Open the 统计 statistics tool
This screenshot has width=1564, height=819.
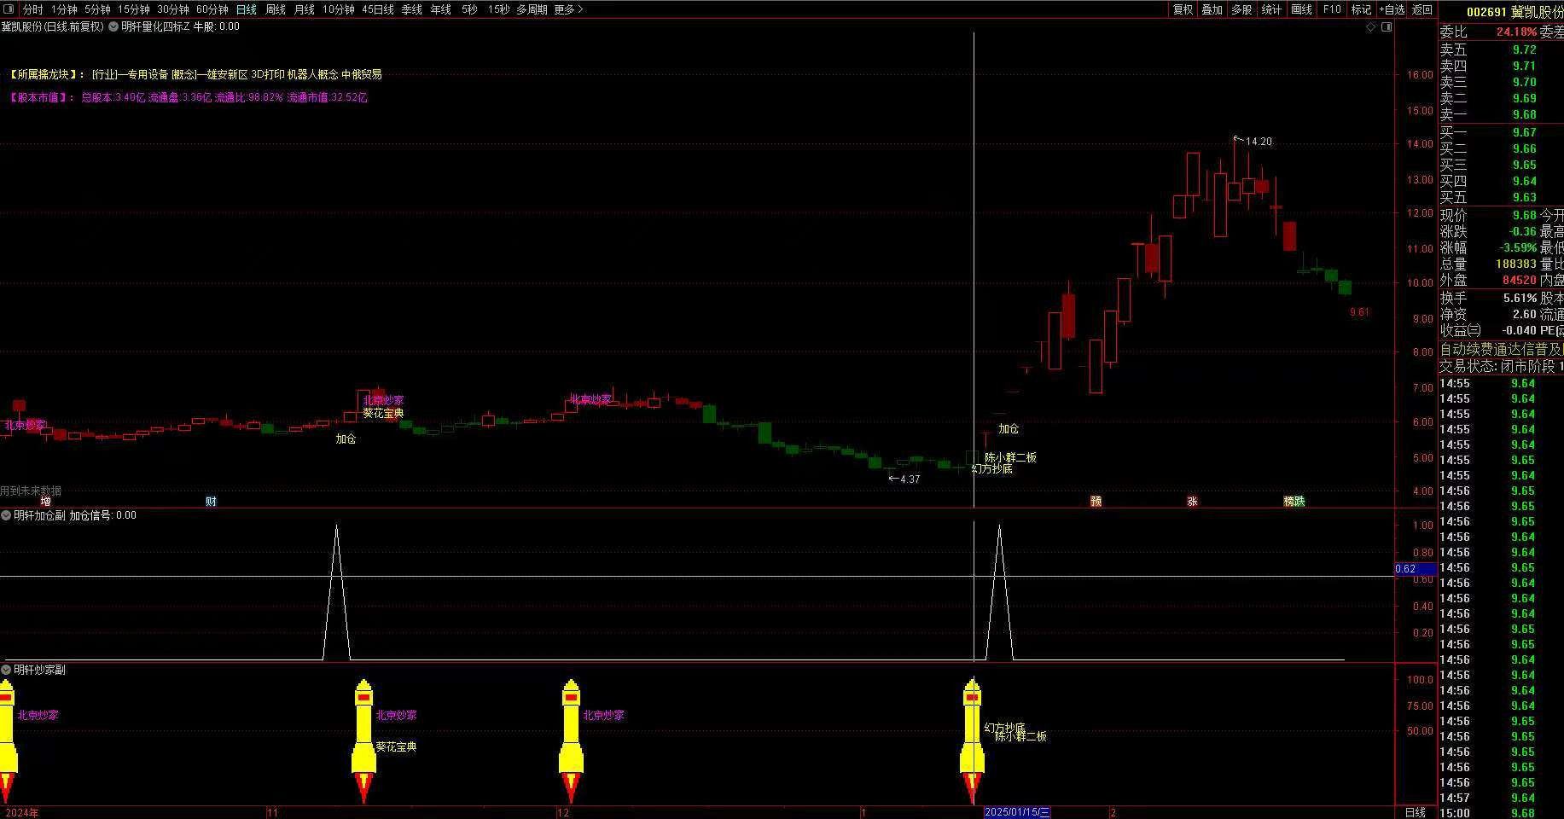click(x=1271, y=9)
